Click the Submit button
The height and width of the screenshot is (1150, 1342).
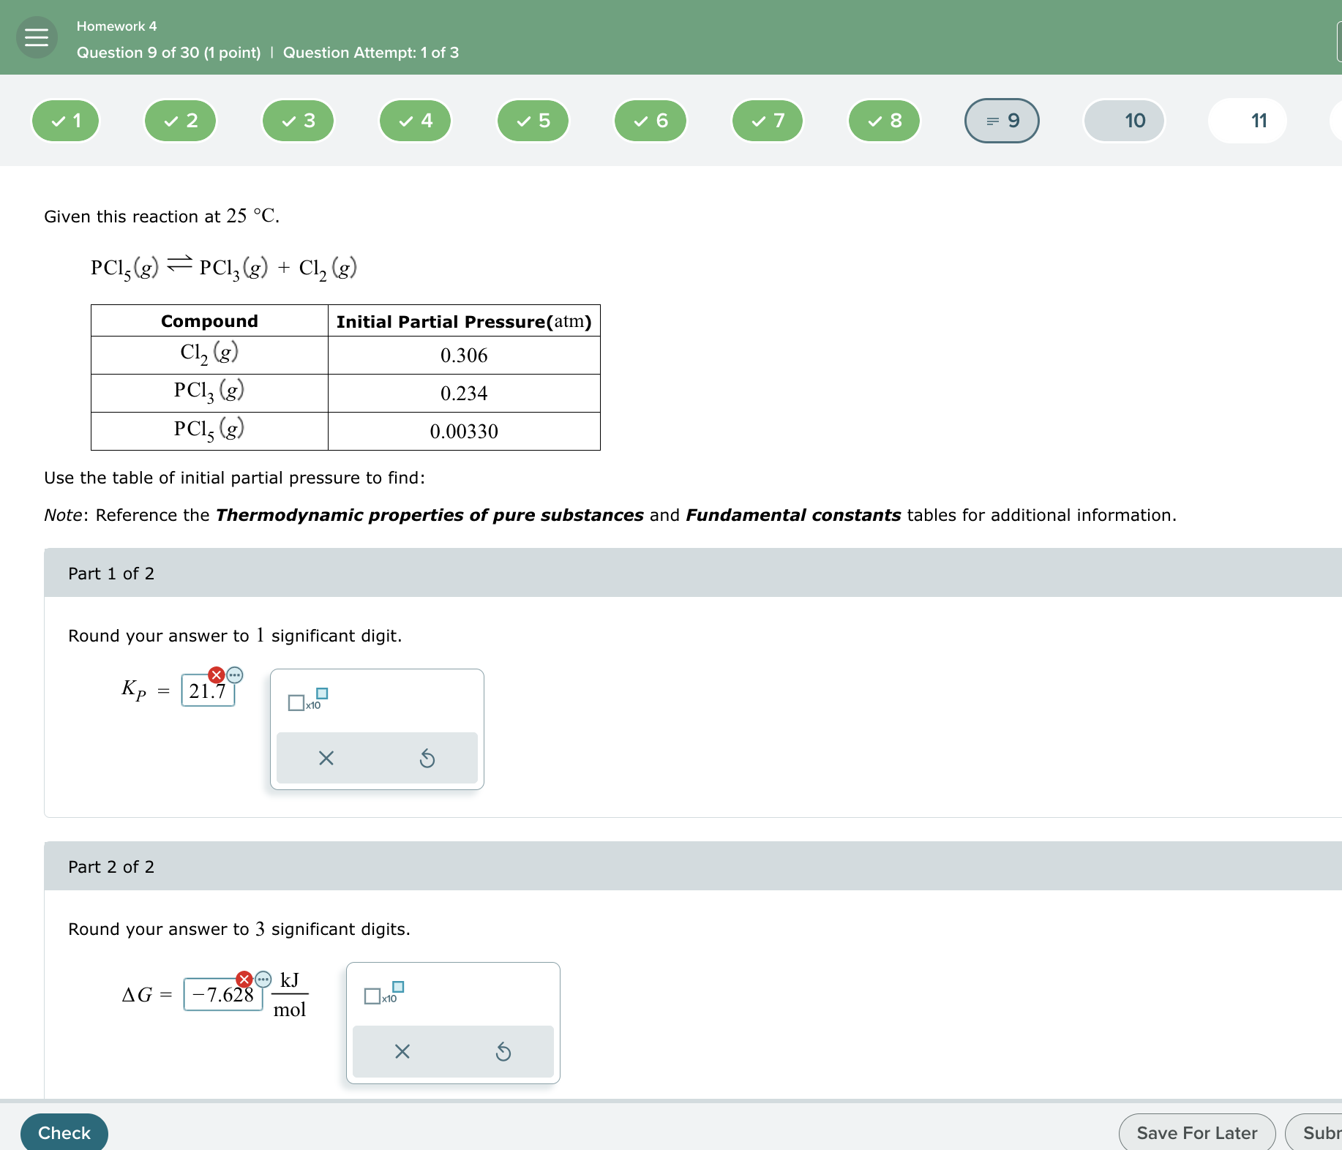click(1319, 1132)
